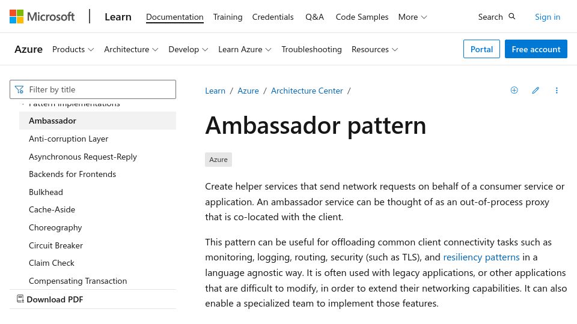Go to Training
This screenshot has height=324, width=577.
(x=228, y=17)
